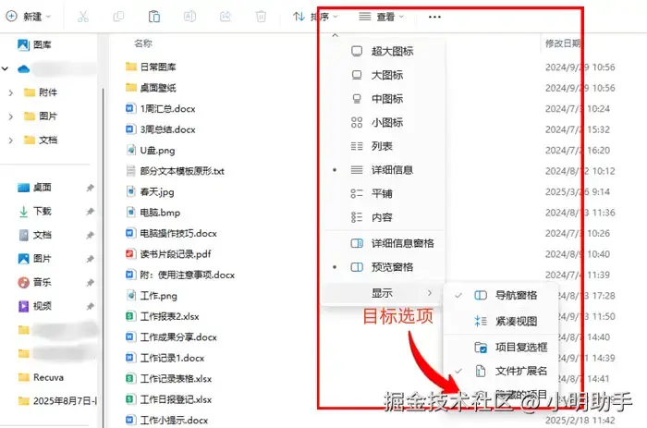Select 超大图标 view option

(x=382, y=51)
